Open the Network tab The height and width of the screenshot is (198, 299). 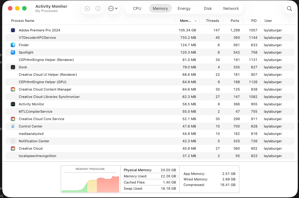231,9
